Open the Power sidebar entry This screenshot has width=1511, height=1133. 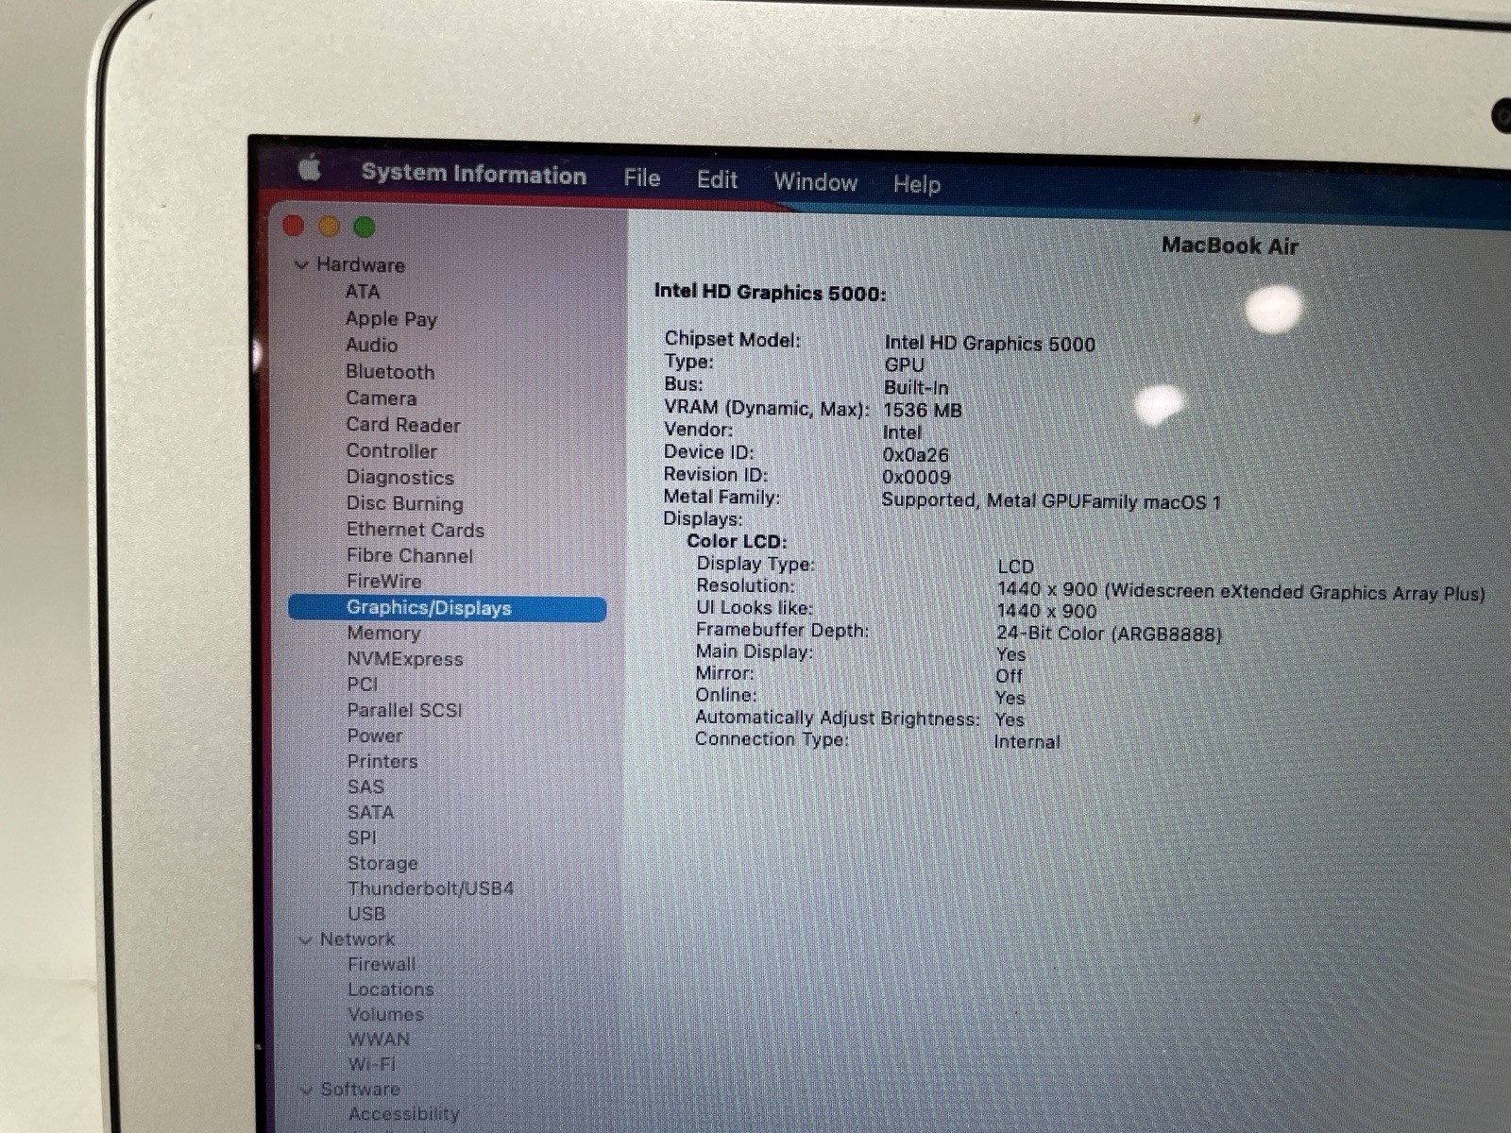click(374, 736)
